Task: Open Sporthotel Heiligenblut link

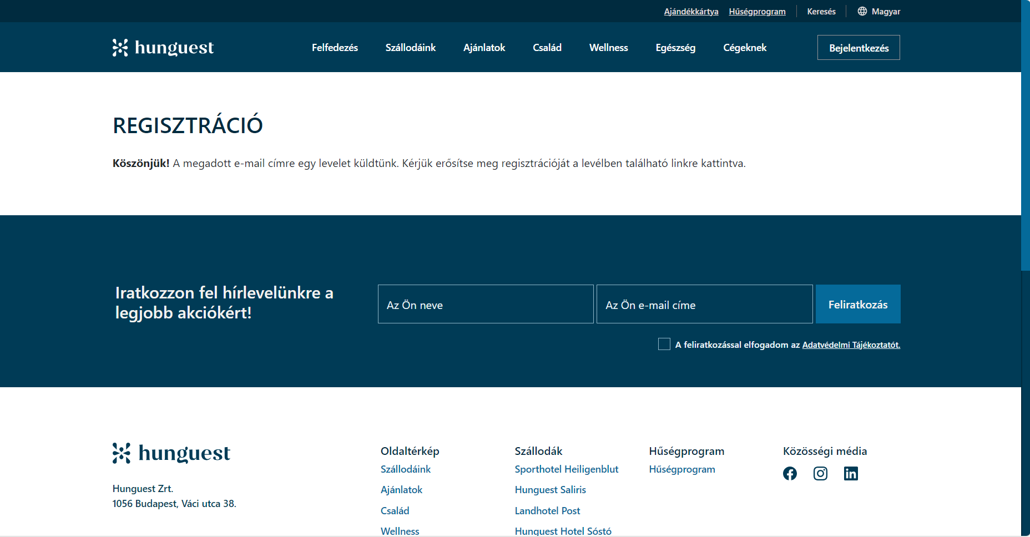Action: pyautogui.click(x=566, y=469)
